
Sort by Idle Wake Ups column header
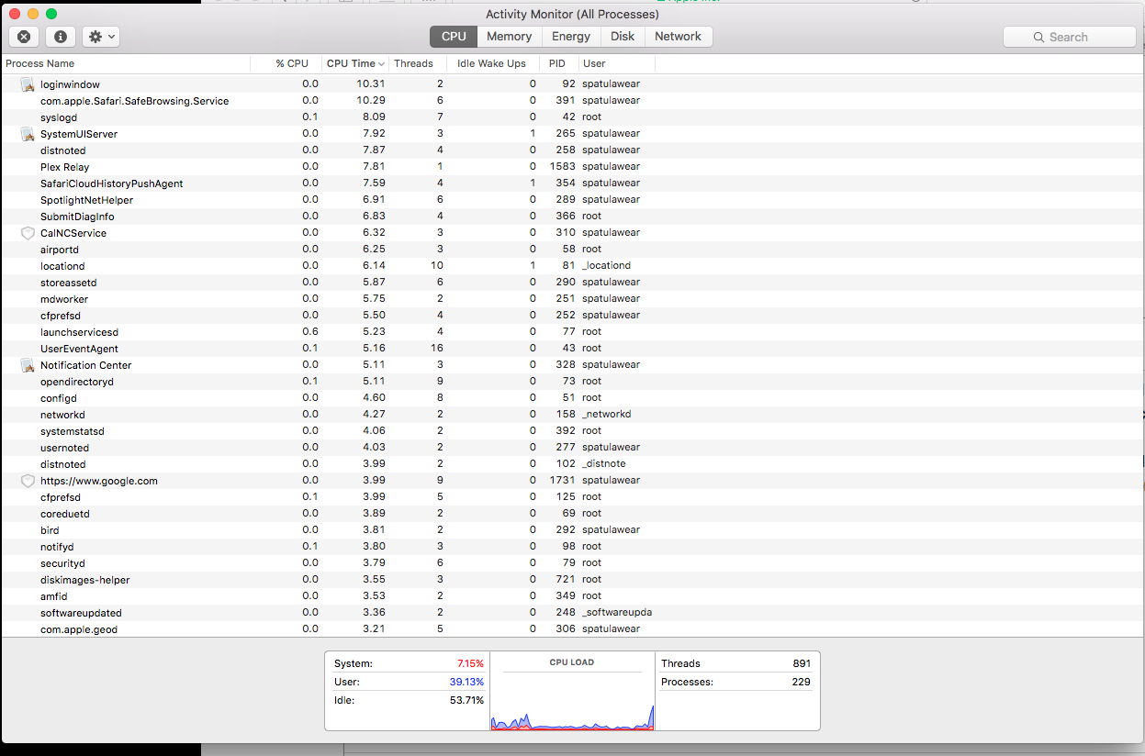pos(494,63)
